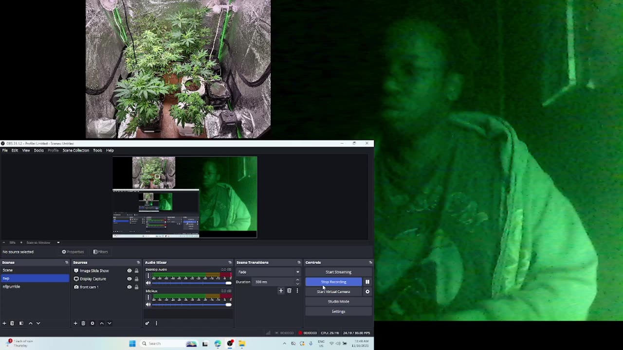This screenshot has height=350, width=623.
Task: Open Mic/Aux three-dot options
Action: (148, 297)
